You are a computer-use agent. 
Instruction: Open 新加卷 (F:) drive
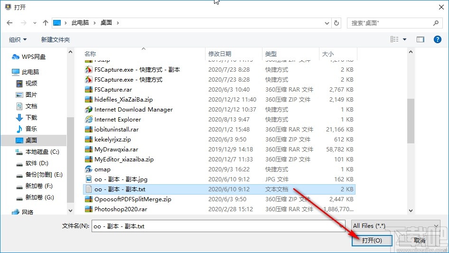[x=34, y=186]
